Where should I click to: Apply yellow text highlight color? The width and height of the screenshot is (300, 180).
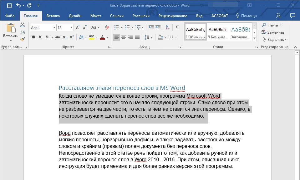(x=92, y=37)
